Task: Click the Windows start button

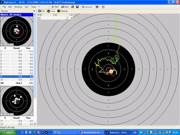Action: click(x=8, y=132)
